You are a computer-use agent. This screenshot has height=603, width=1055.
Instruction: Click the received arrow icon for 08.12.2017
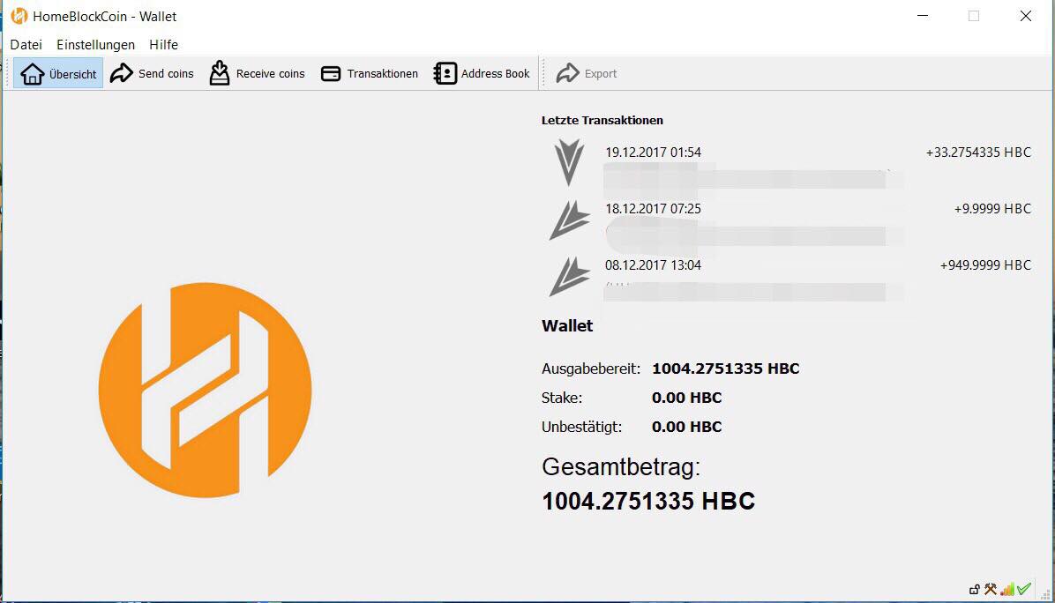point(569,276)
